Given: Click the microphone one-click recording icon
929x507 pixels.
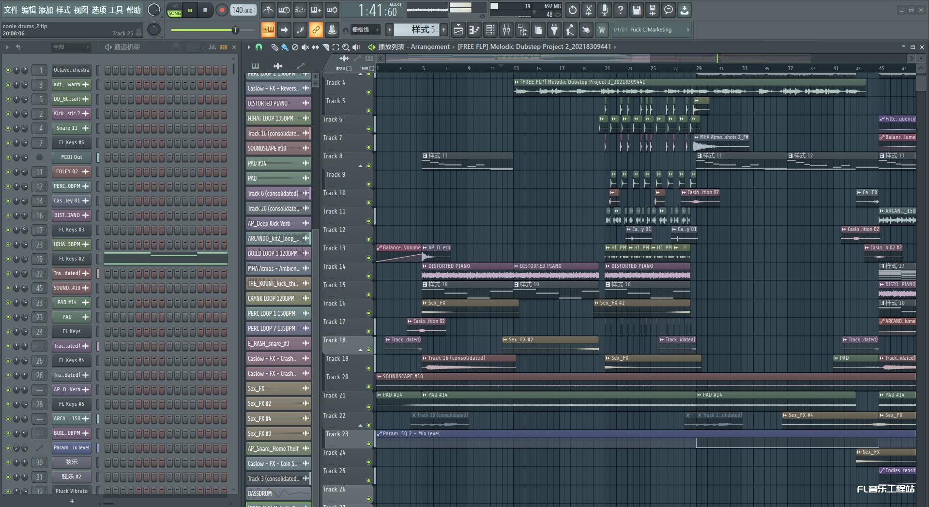Looking at the screenshot, I should 605,10.
